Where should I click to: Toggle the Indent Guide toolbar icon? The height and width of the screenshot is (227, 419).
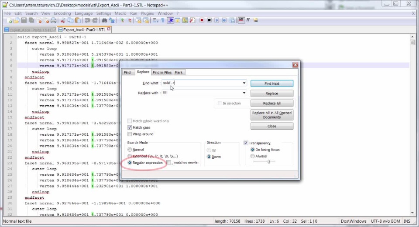coord(170,20)
